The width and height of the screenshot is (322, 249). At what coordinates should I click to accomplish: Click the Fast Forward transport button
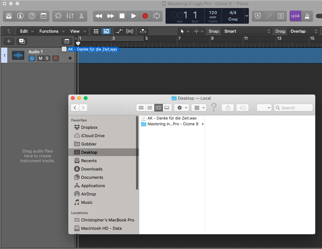click(110, 16)
